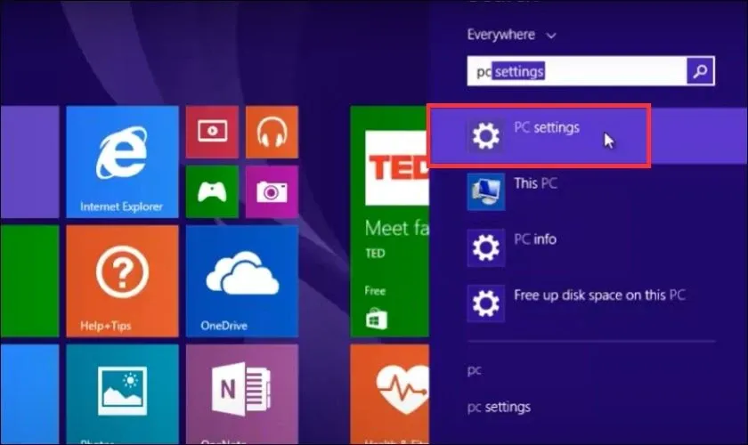
Task: Select the This PC search result
Action: 589,191
